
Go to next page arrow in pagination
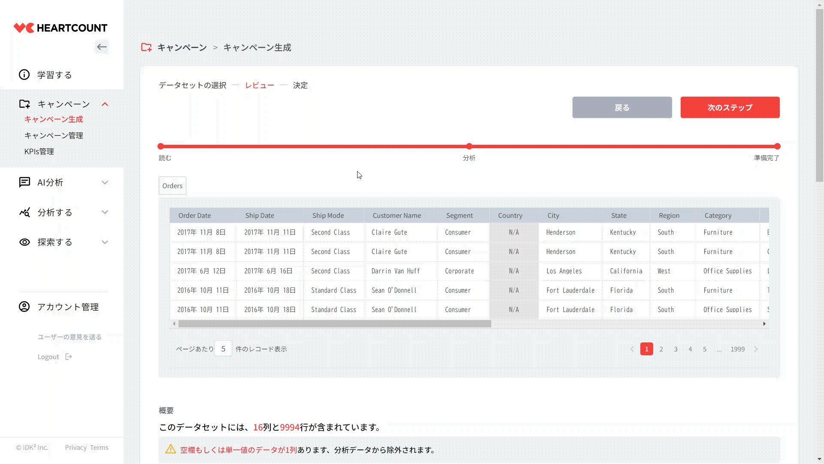click(x=756, y=349)
